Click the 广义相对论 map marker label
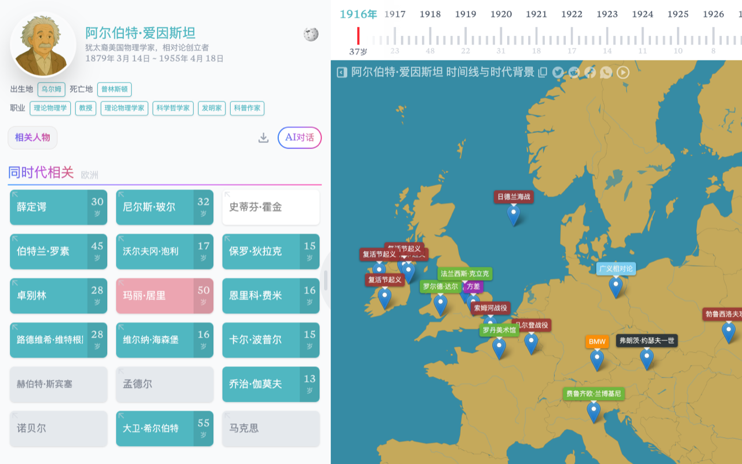 tap(616, 269)
